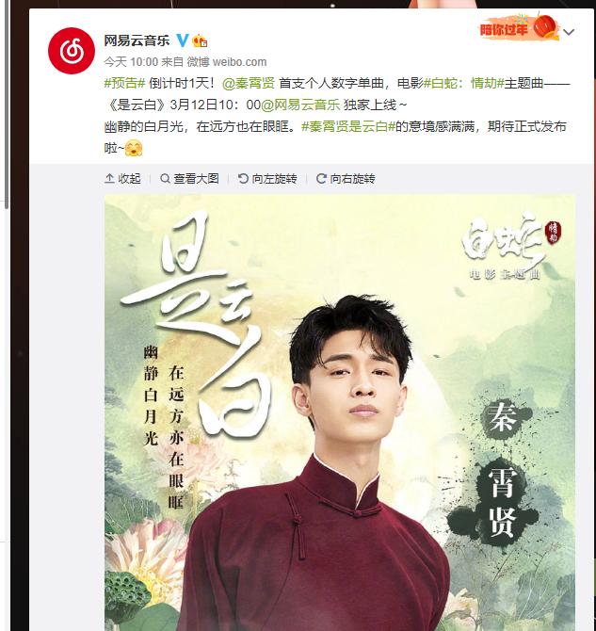This screenshot has width=596, height=631.
Task: Click the 陪你过年 lantern banner icon
Action: click(520, 27)
